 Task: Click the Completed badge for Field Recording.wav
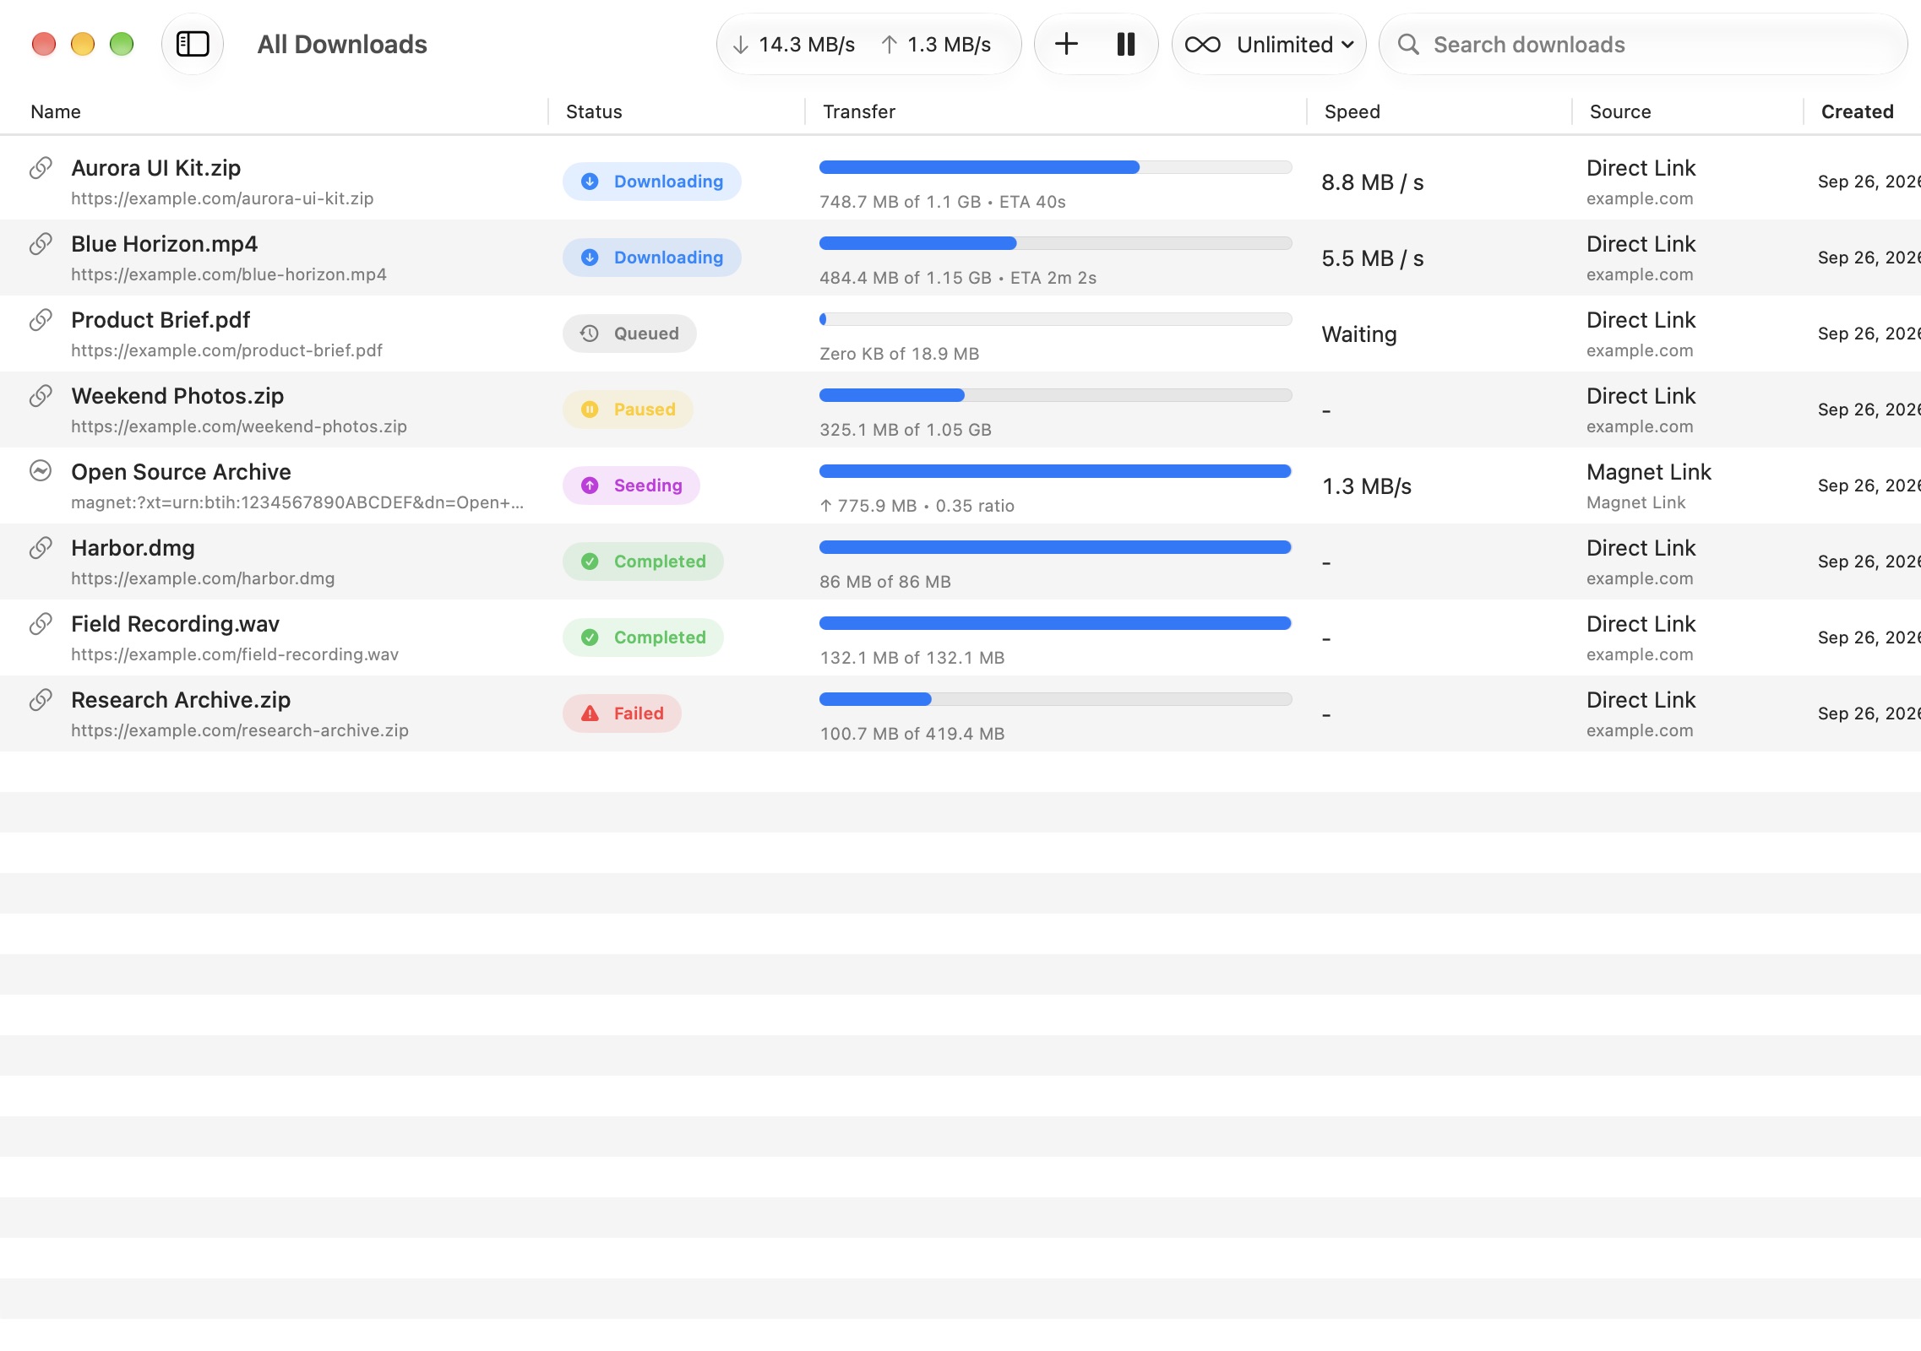(x=643, y=638)
